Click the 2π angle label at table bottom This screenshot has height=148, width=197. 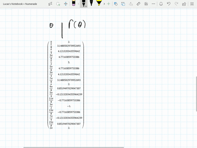tap(51, 128)
